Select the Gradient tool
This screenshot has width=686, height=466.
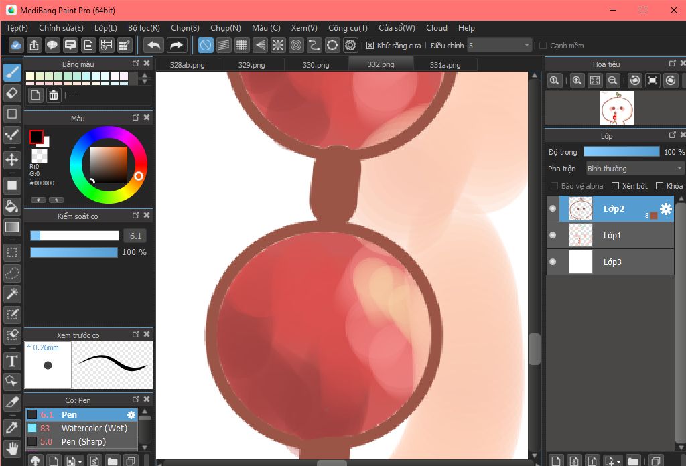[12, 227]
